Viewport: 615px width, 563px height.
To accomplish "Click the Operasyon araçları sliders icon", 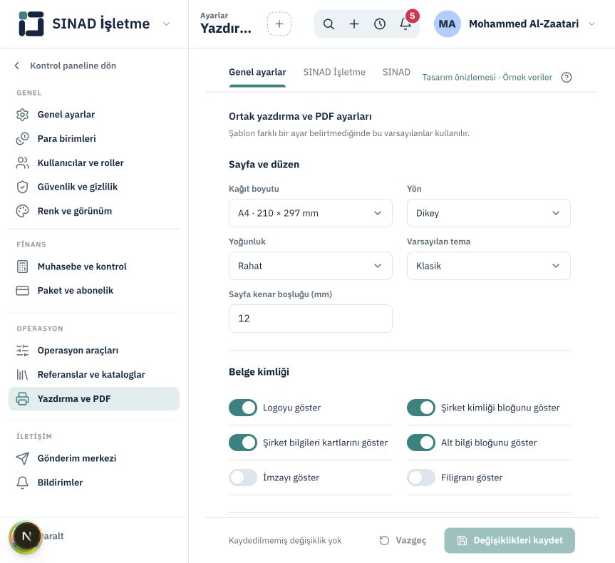I will click(22, 351).
